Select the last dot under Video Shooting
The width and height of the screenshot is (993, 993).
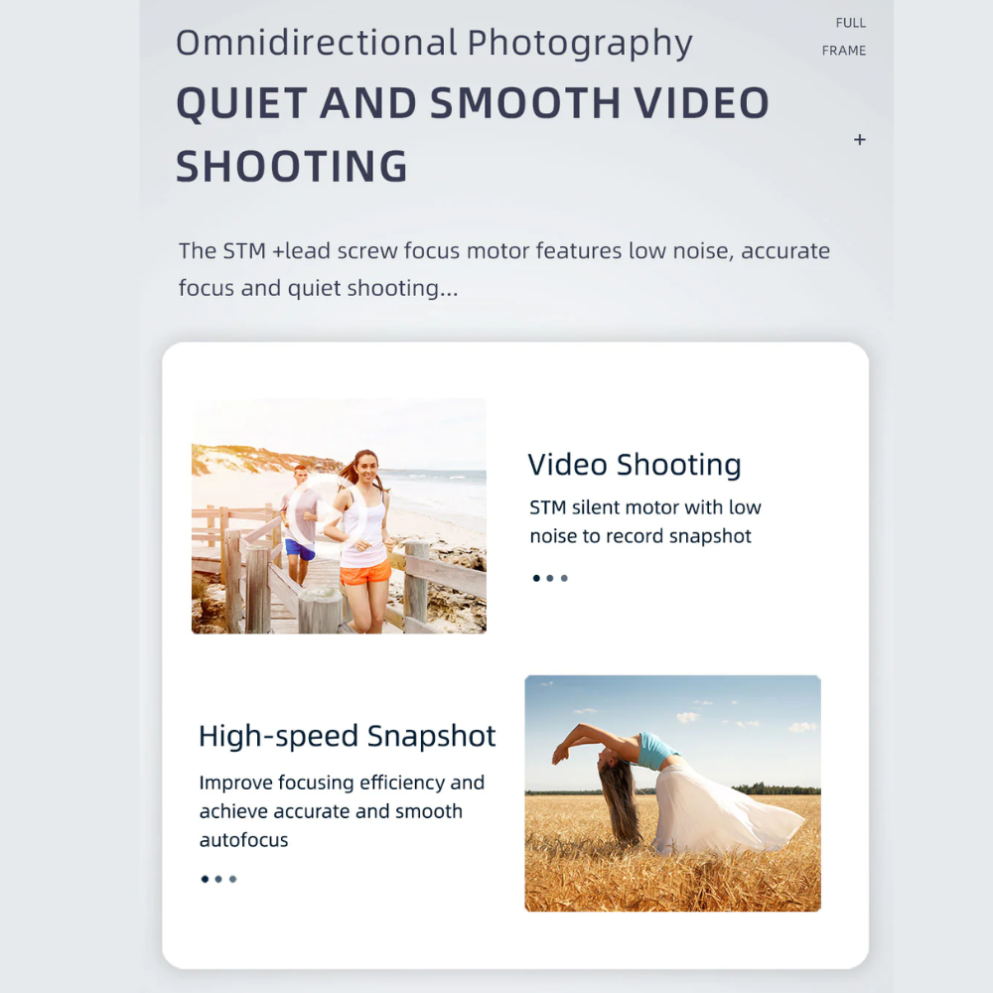(564, 578)
